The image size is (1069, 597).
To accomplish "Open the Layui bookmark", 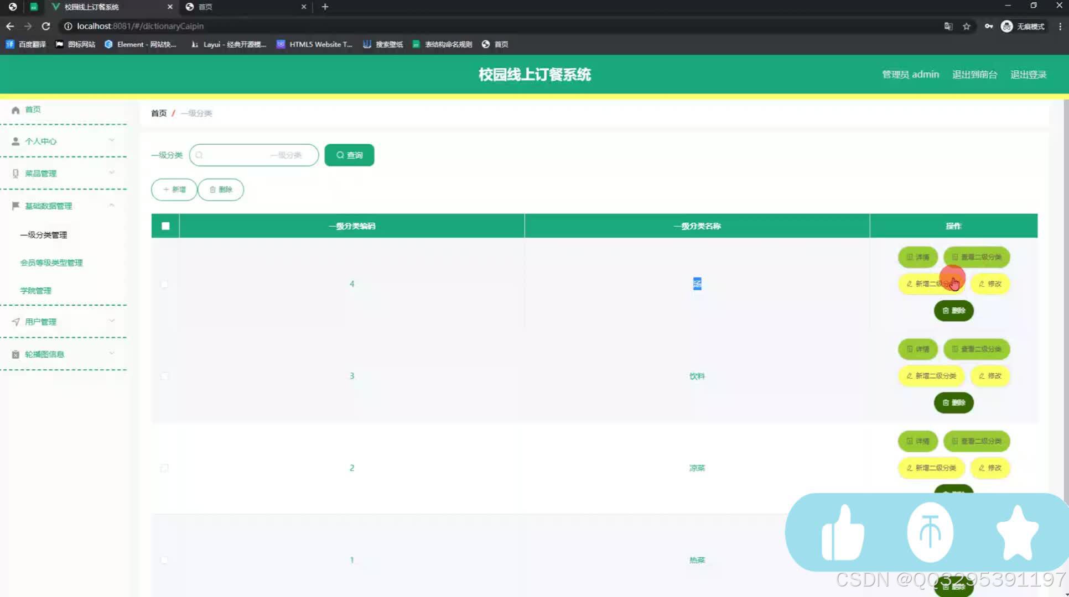I will pyautogui.click(x=228, y=44).
